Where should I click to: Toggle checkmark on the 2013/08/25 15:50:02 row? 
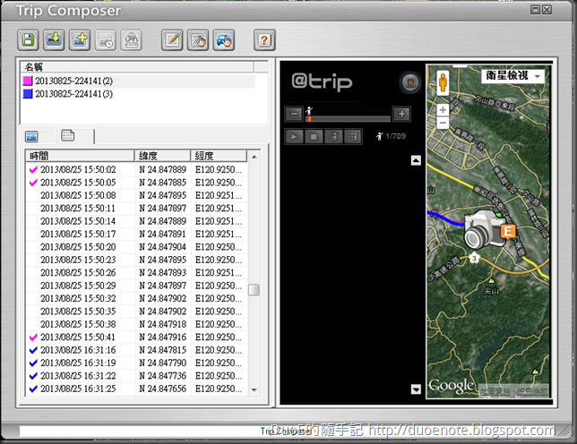point(33,169)
